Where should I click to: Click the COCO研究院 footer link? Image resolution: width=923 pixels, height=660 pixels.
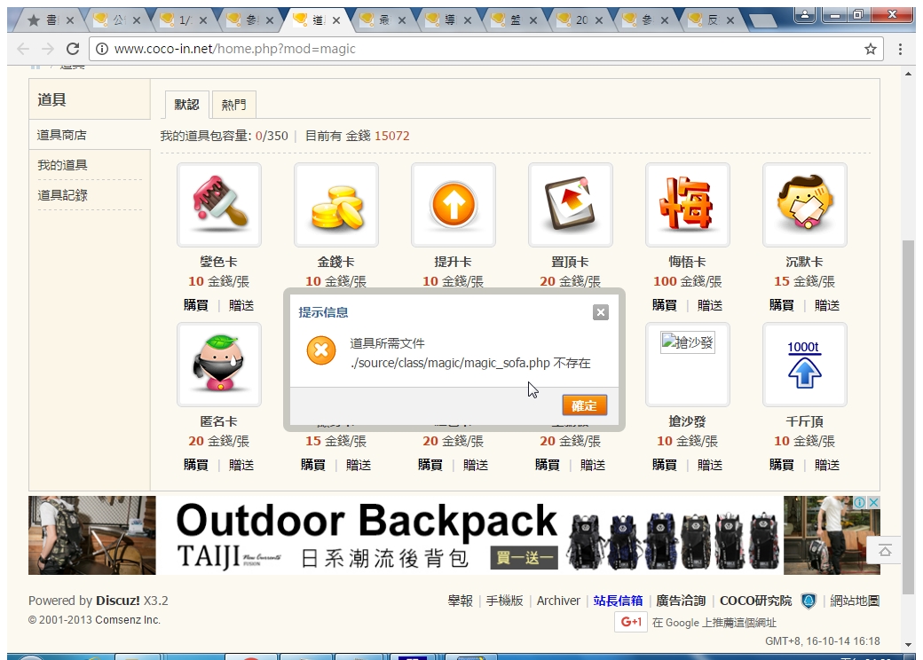click(756, 601)
